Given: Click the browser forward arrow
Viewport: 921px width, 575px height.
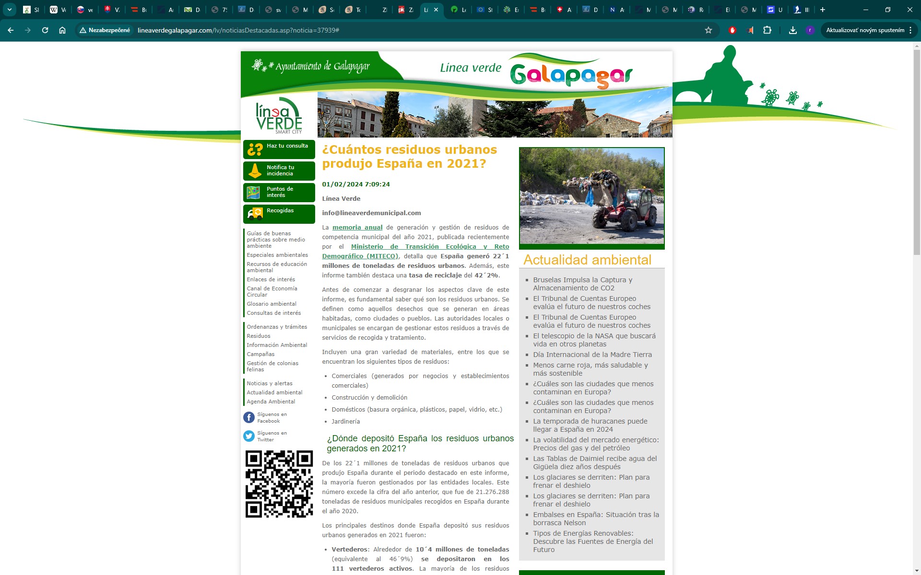Looking at the screenshot, I should tap(28, 30).
